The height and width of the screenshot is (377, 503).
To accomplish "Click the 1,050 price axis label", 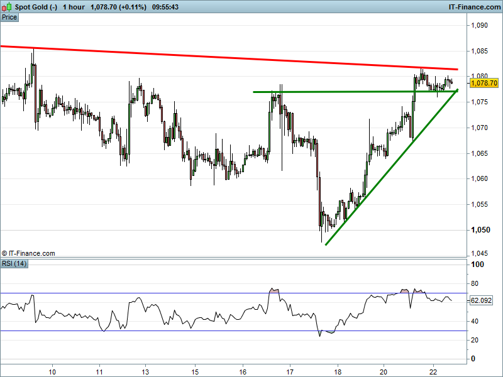I will [480, 230].
